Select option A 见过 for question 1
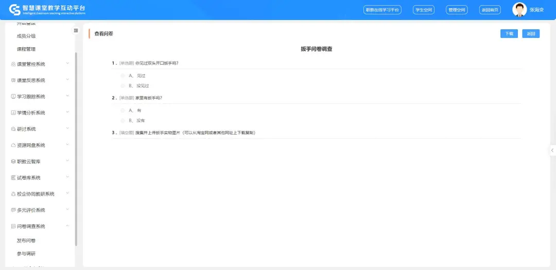Image resolution: width=556 pixels, height=270 pixels. [x=123, y=75]
